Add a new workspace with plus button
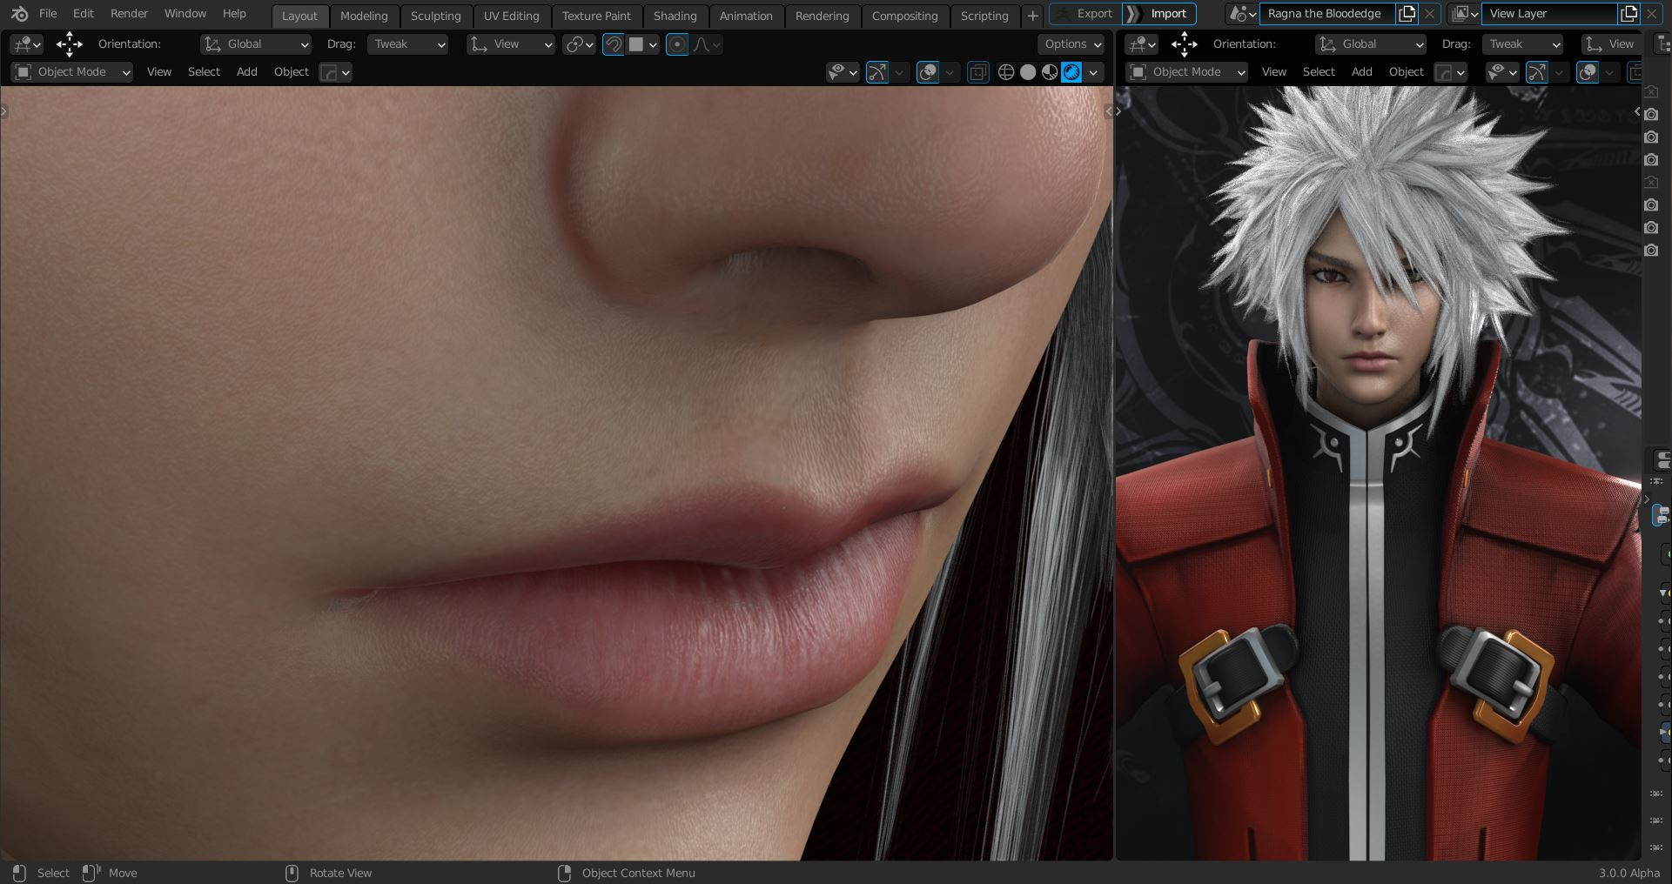The height and width of the screenshot is (884, 1672). point(1033,16)
